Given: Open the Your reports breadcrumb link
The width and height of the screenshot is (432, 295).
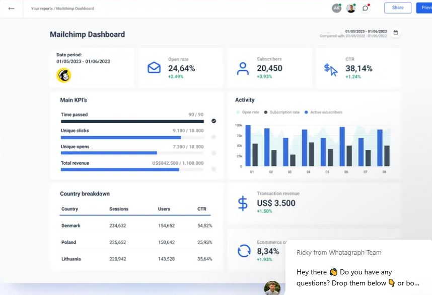Looking at the screenshot, I should click(42, 9).
